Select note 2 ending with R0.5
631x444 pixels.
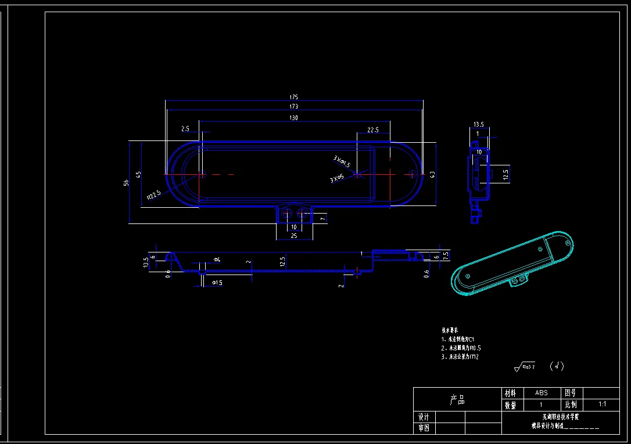point(461,348)
